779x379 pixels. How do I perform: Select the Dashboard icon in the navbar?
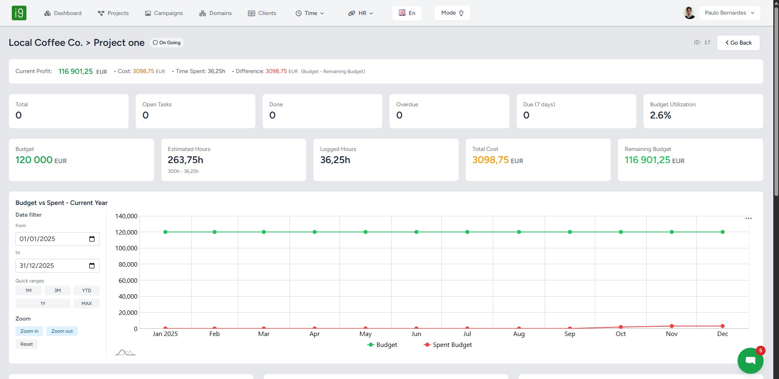[47, 13]
